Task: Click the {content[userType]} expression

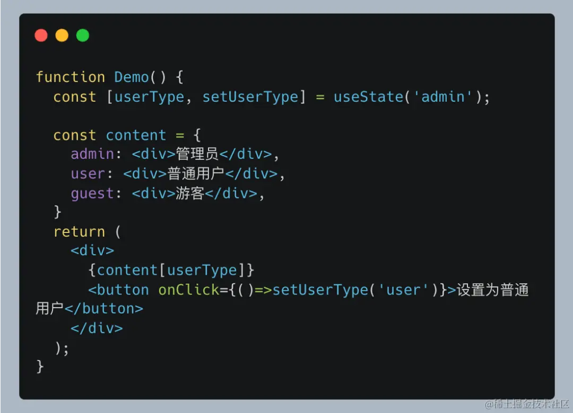Action: click(x=171, y=271)
